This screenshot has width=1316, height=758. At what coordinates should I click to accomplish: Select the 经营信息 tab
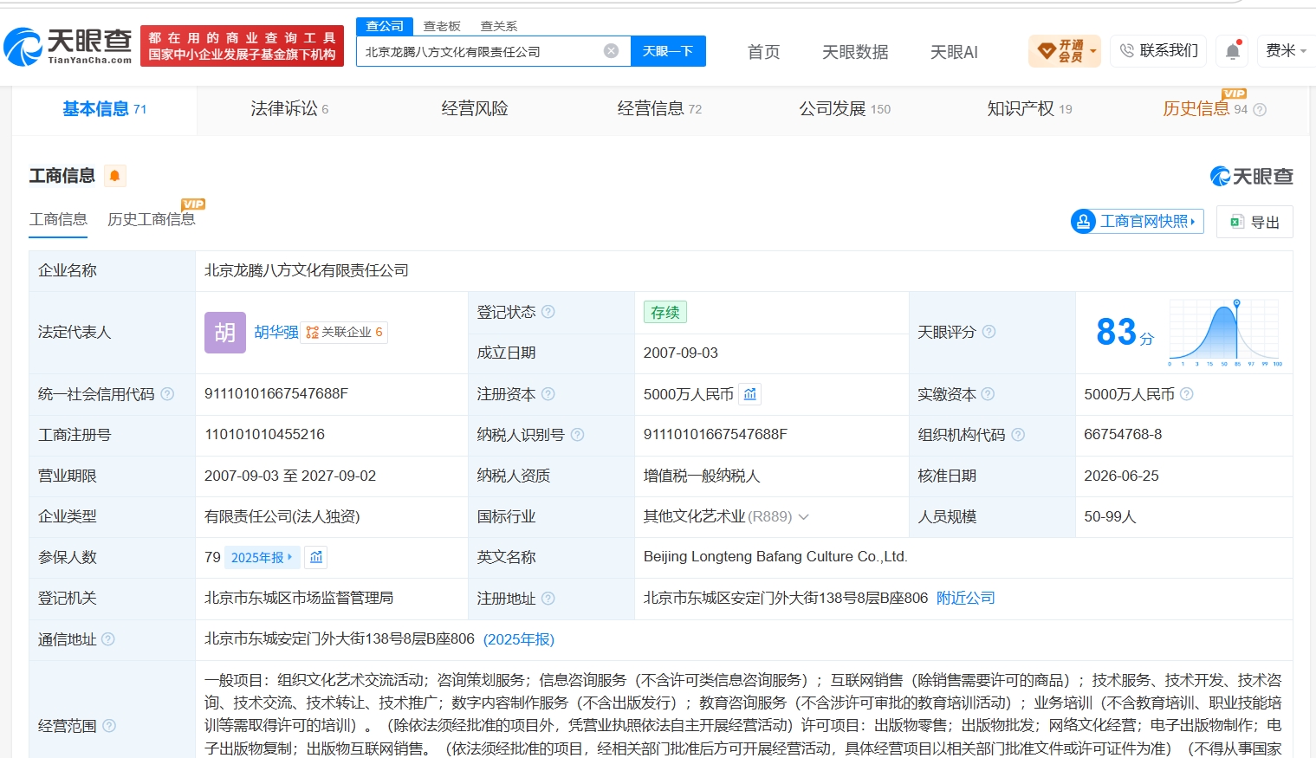coord(659,109)
